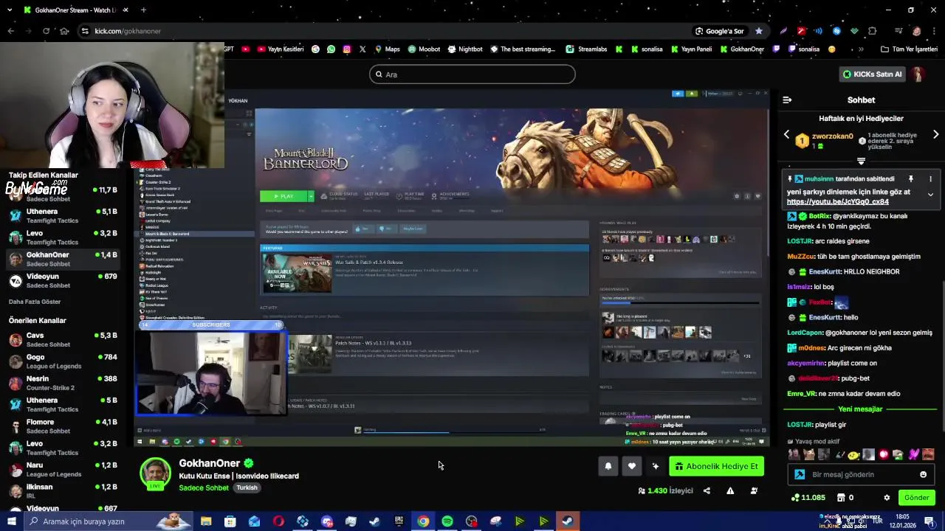Open the Maps bookmark
This screenshot has width=945, height=531.
coord(388,49)
